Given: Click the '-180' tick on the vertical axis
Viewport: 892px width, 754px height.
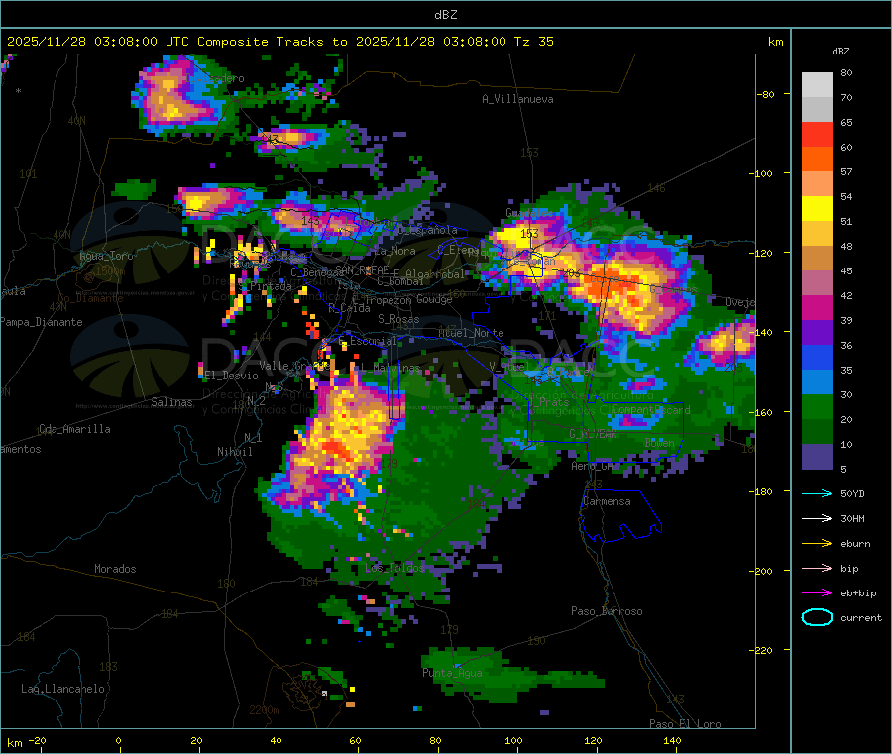Looking at the screenshot, I should [x=762, y=491].
